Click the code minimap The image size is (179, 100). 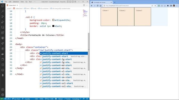click(85, 13)
